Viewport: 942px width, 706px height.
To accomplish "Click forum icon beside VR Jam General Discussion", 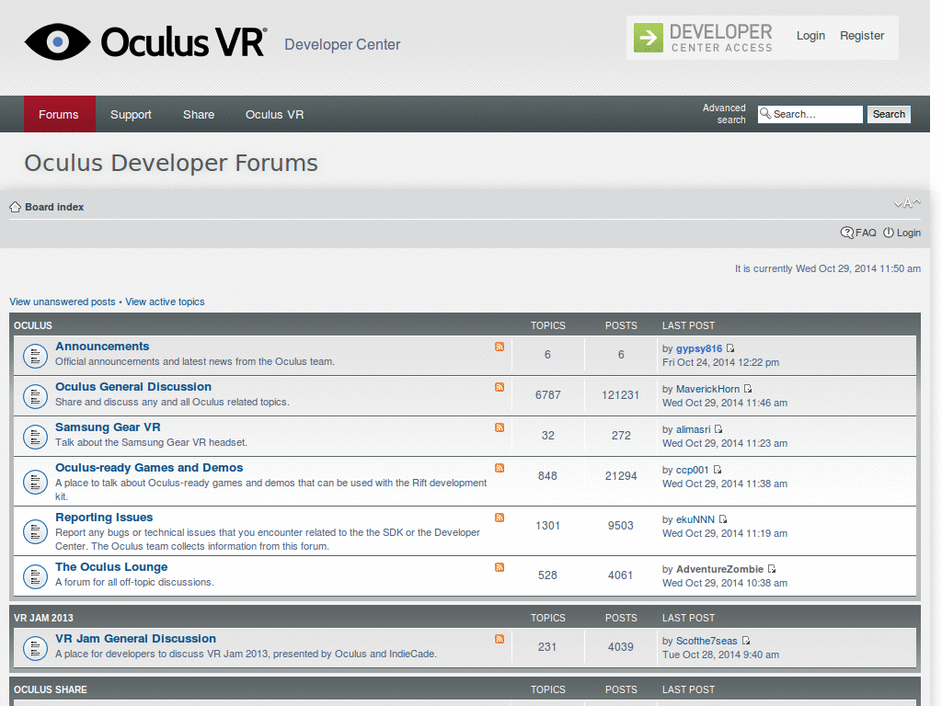I will click(35, 648).
